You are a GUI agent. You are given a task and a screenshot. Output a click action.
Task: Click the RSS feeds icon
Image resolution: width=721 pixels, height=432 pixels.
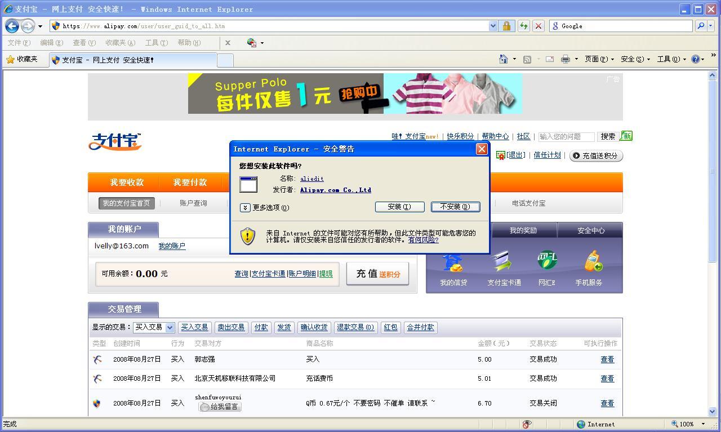(x=527, y=59)
